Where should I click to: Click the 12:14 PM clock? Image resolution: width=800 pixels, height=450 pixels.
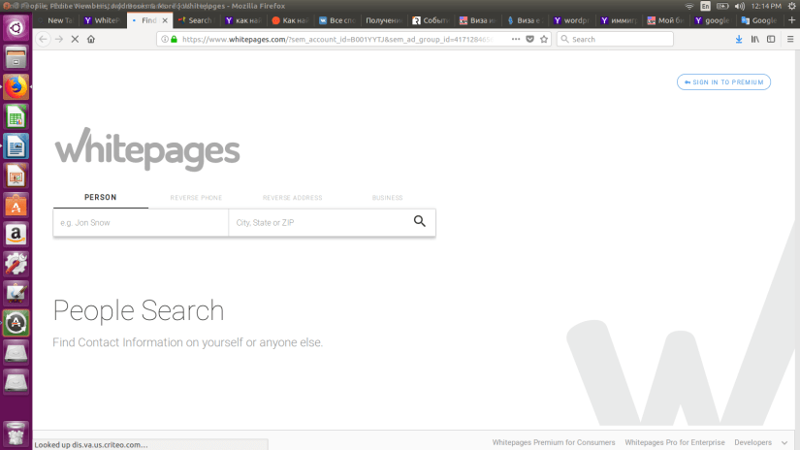(766, 6)
